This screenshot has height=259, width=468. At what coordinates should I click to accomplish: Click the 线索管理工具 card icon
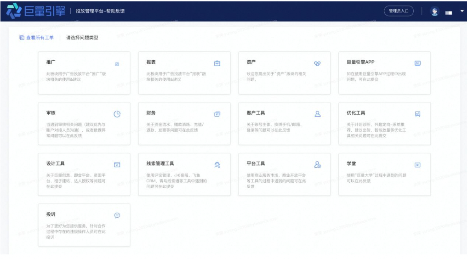[217, 165]
